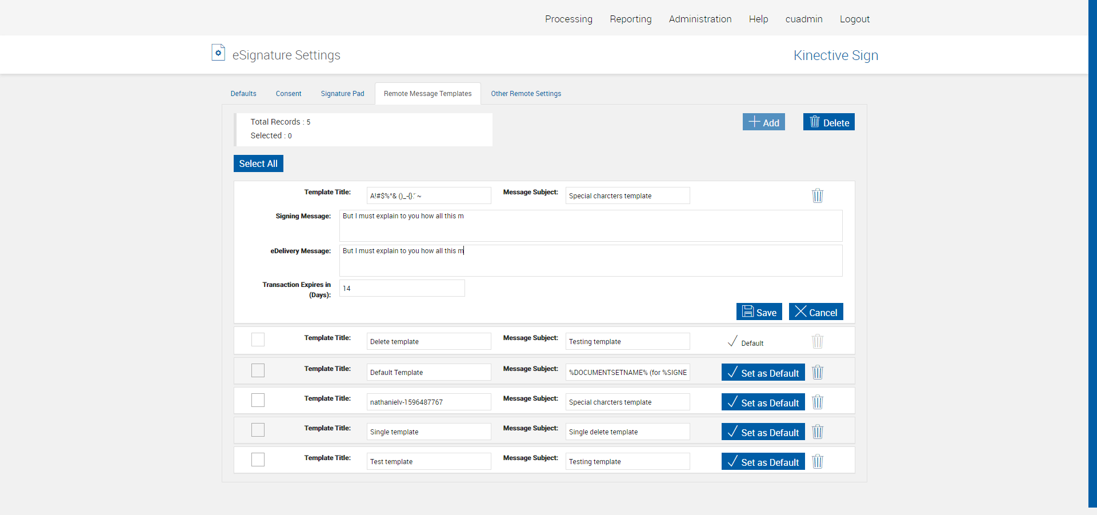Viewport: 1097px width, 515px height.
Task: Set nathanielv-1596487767 template as default
Action: click(763, 402)
